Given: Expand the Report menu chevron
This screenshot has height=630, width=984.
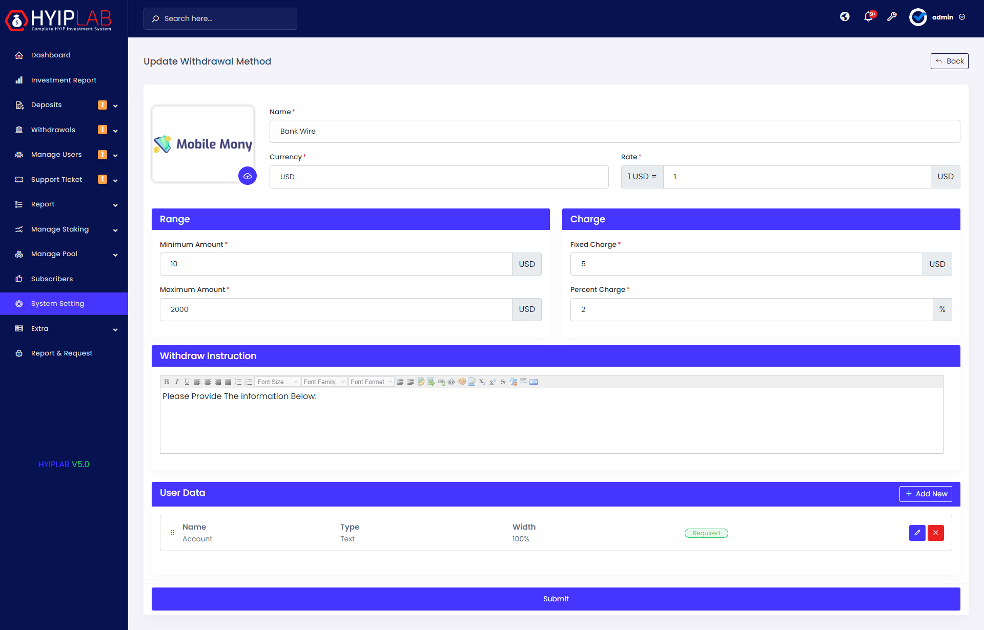Looking at the screenshot, I should tap(115, 205).
